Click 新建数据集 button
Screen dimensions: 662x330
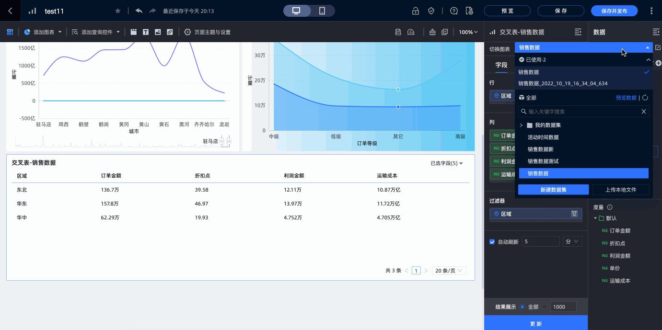point(554,190)
